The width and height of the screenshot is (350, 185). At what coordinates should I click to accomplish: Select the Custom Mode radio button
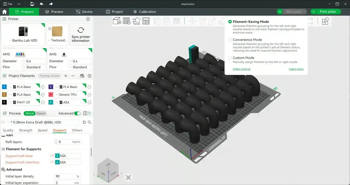(230, 58)
